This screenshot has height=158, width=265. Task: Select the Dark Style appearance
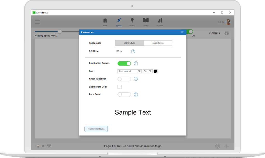pyautogui.click(x=129, y=43)
